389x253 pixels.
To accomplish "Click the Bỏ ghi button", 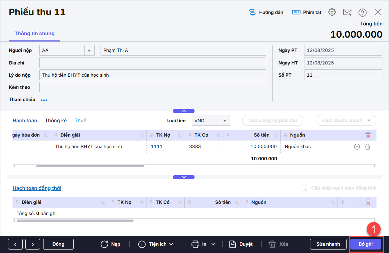I will click(365, 244).
